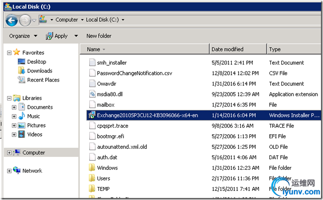Click the Exchange2010SP3CU12 installer file icon
Image resolution: width=323 pixels, height=200 pixels.
[x=92, y=115]
